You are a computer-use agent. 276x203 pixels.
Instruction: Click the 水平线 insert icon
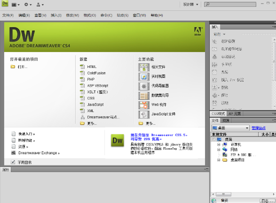(214, 64)
